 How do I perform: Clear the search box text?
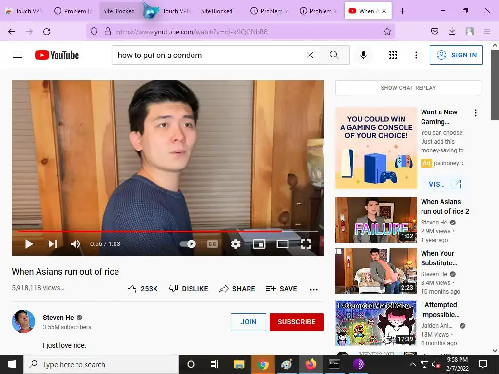click(x=309, y=55)
